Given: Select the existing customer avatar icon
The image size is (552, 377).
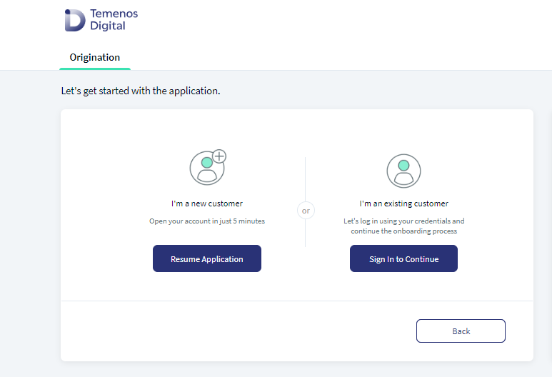Looking at the screenshot, I should coord(403,171).
